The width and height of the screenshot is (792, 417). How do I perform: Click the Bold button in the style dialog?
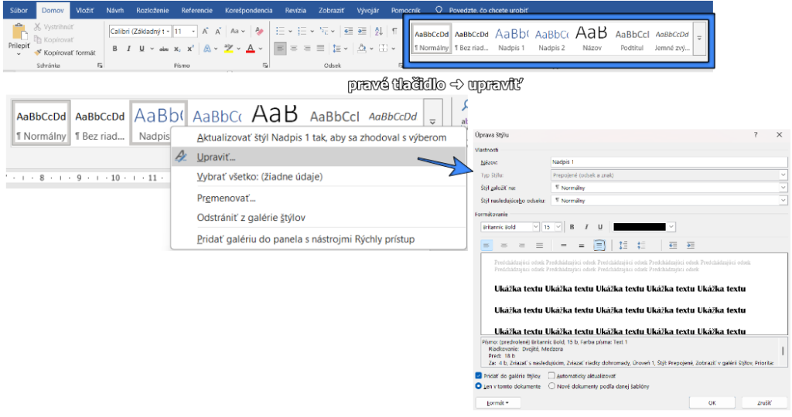[x=572, y=227]
